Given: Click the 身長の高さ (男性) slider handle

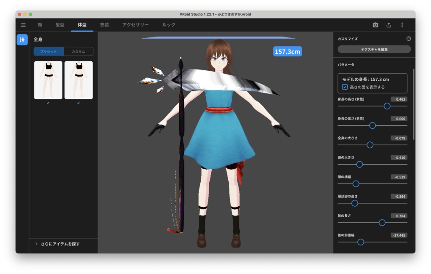Looking at the screenshot, I should (x=372, y=125).
